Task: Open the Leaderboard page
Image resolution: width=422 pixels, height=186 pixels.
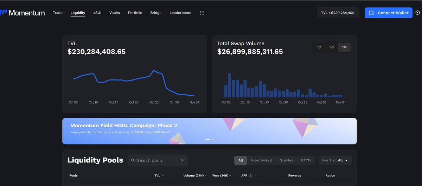Action: pos(180,13)
